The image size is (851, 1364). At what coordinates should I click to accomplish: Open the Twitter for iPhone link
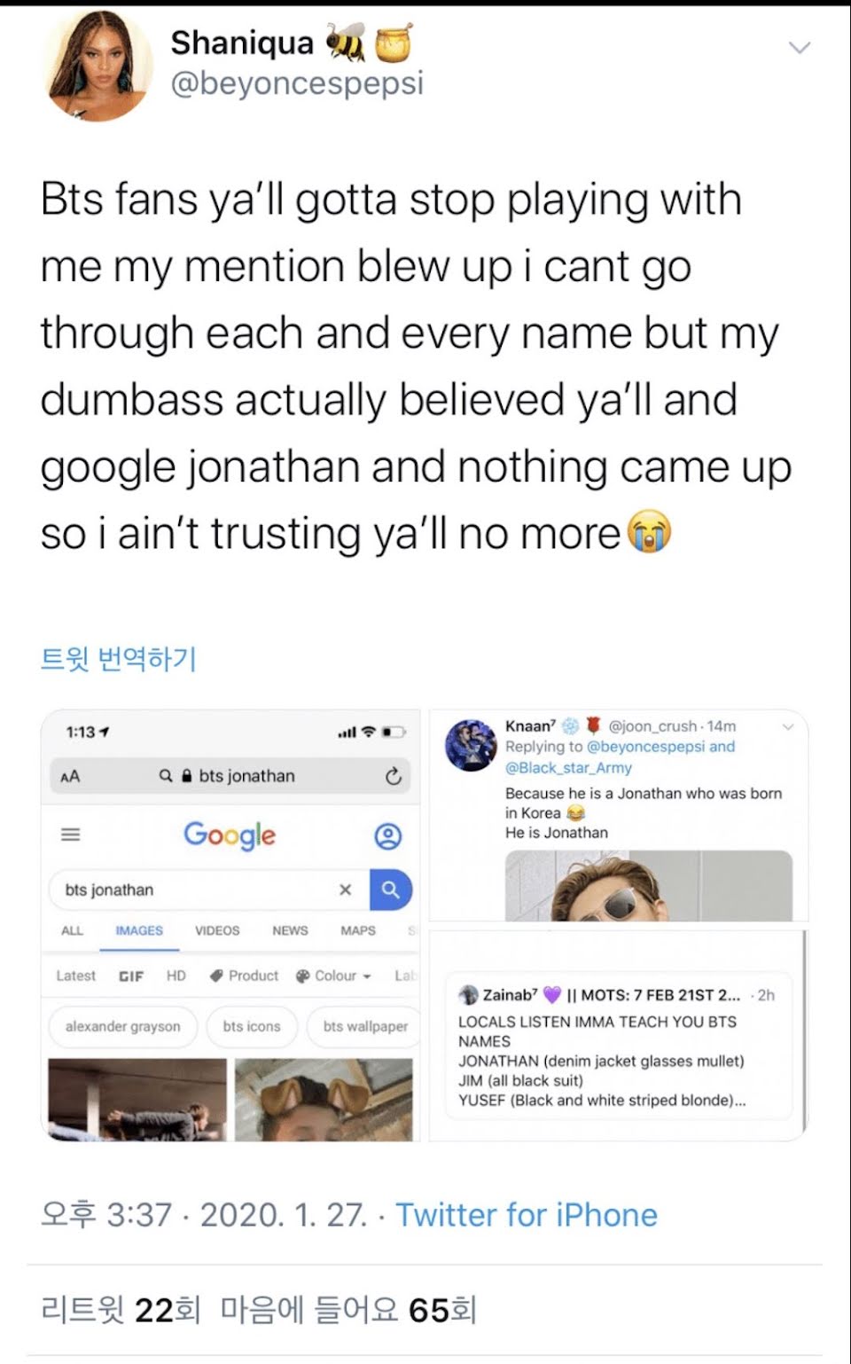click(x=527, y=1214)
